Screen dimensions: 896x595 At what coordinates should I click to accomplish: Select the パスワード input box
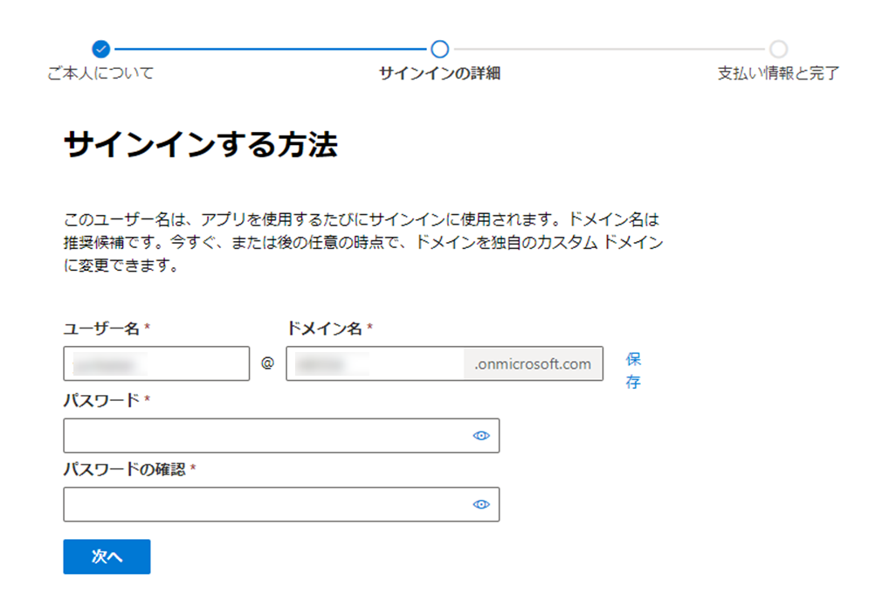tap(262, 435)
